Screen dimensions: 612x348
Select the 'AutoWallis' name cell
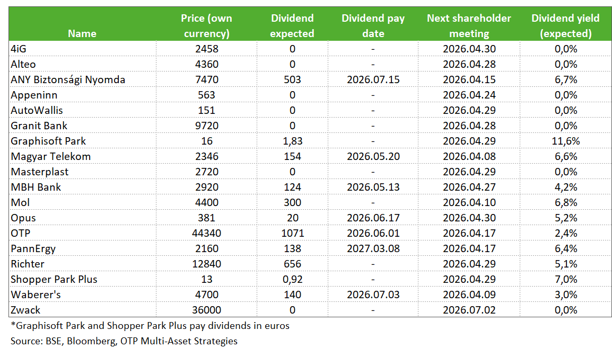[x=82, y=110]
